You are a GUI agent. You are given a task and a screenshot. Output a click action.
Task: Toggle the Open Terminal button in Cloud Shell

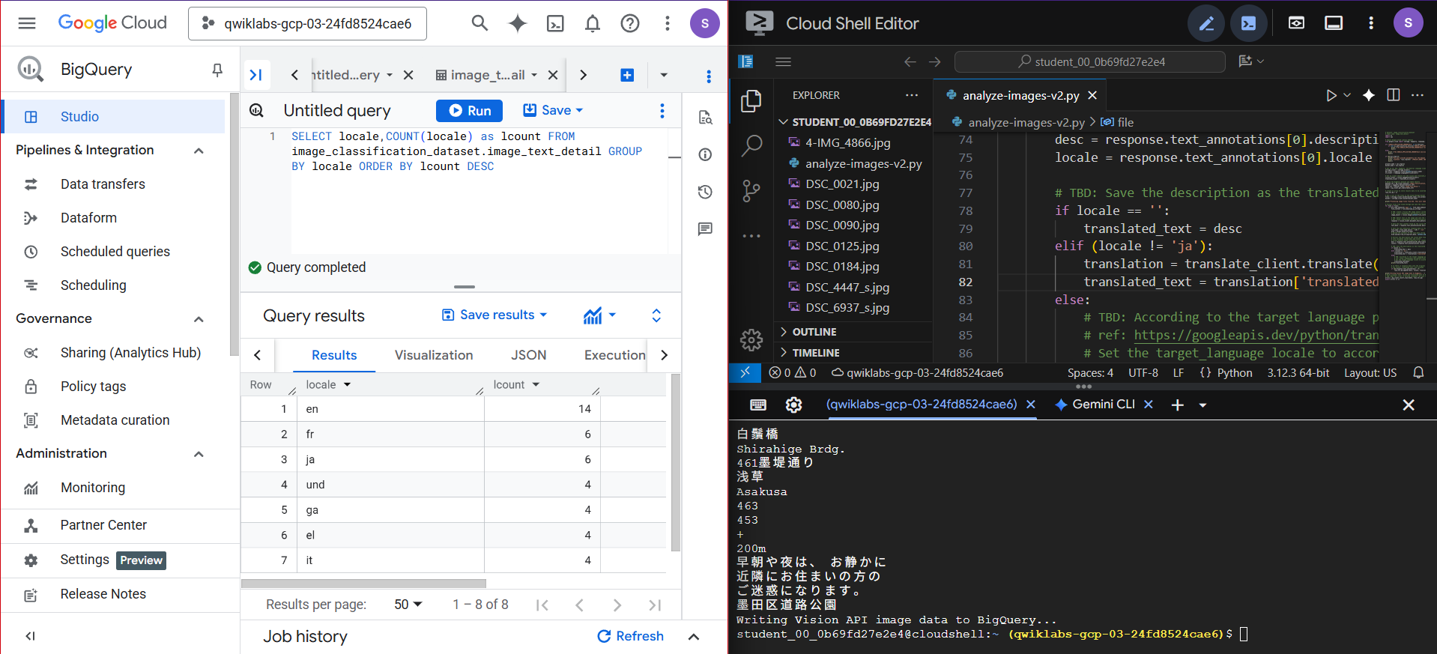(x=1248, y=24)
